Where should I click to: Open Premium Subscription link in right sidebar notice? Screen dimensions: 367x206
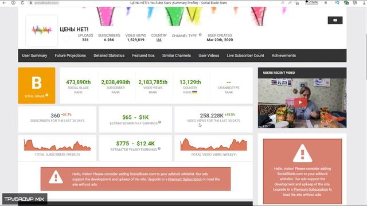coord(311,189)
